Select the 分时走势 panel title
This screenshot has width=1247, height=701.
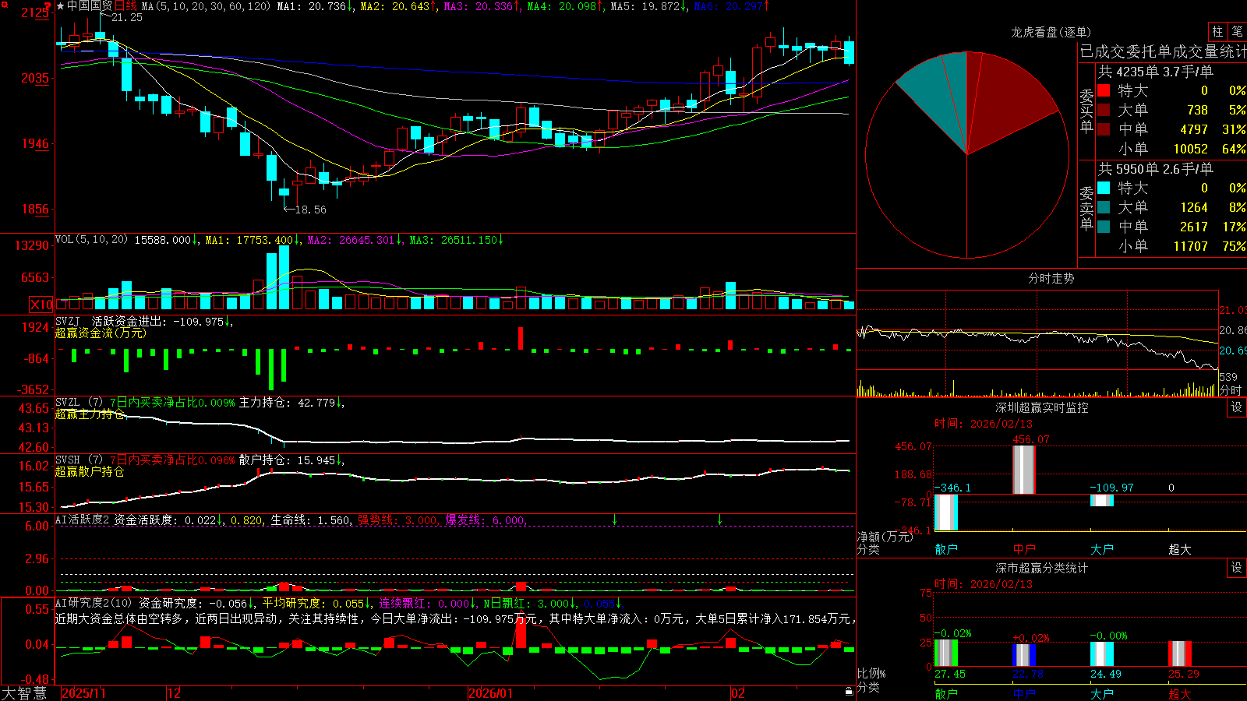click(1051, 278)
